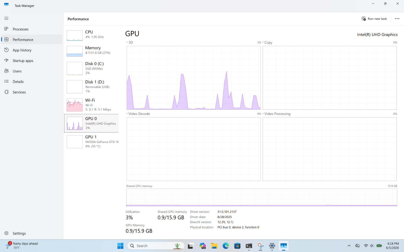The width and height of the screenshot is (404, 252).
Task: Click the Run new task button
Action: click(x=374, y=19)
